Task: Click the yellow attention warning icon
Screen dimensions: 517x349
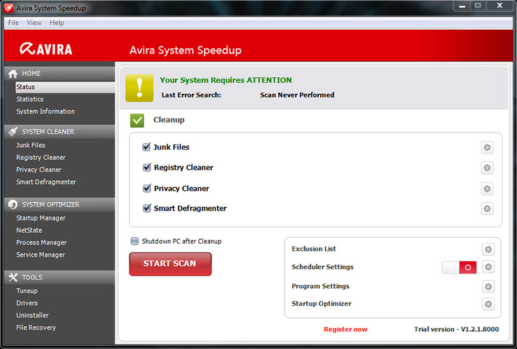Action: point(139,88)
